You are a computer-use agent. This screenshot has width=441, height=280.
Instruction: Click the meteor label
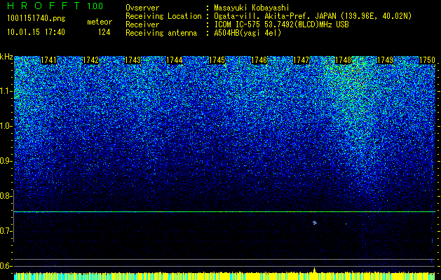(100, 22)
